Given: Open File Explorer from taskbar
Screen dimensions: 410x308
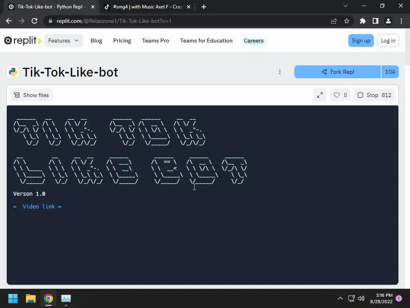Looking at the screenshot, I should click(x=30, y=298).
